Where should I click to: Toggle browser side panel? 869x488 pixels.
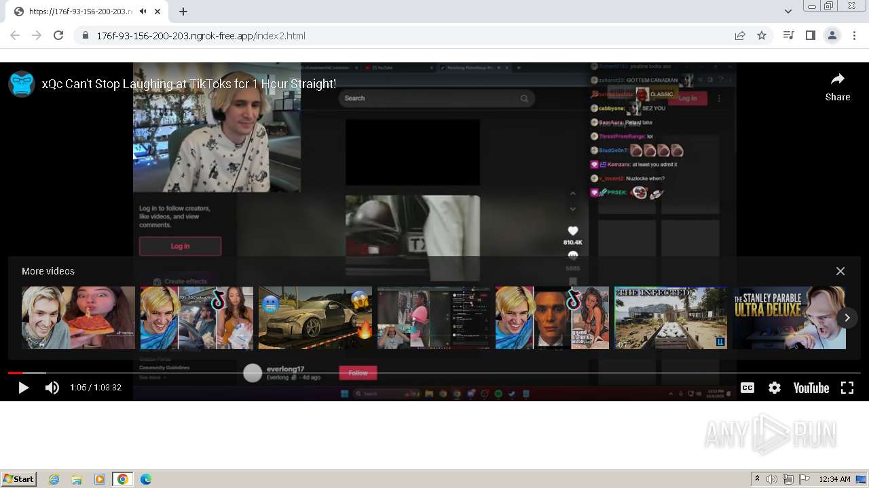click(x=810, y=35)
